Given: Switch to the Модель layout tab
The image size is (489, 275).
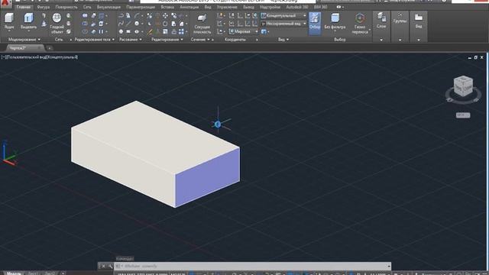Looking at the screenshot, I should (x=14, y=273).
